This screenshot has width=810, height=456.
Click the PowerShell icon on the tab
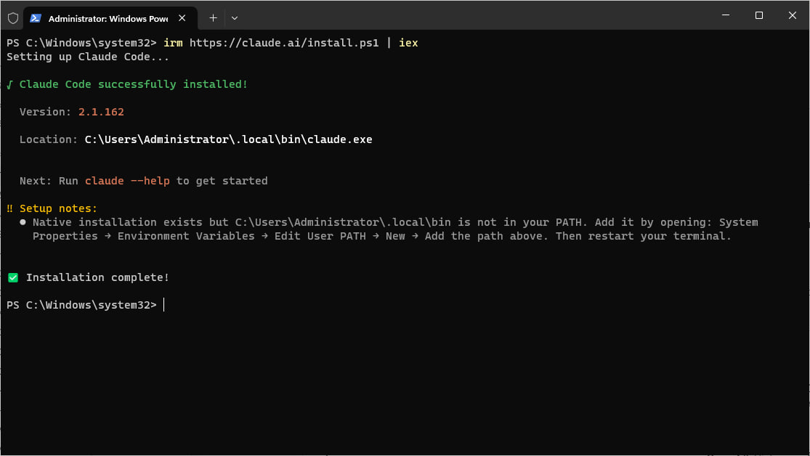tap(35, 18)
